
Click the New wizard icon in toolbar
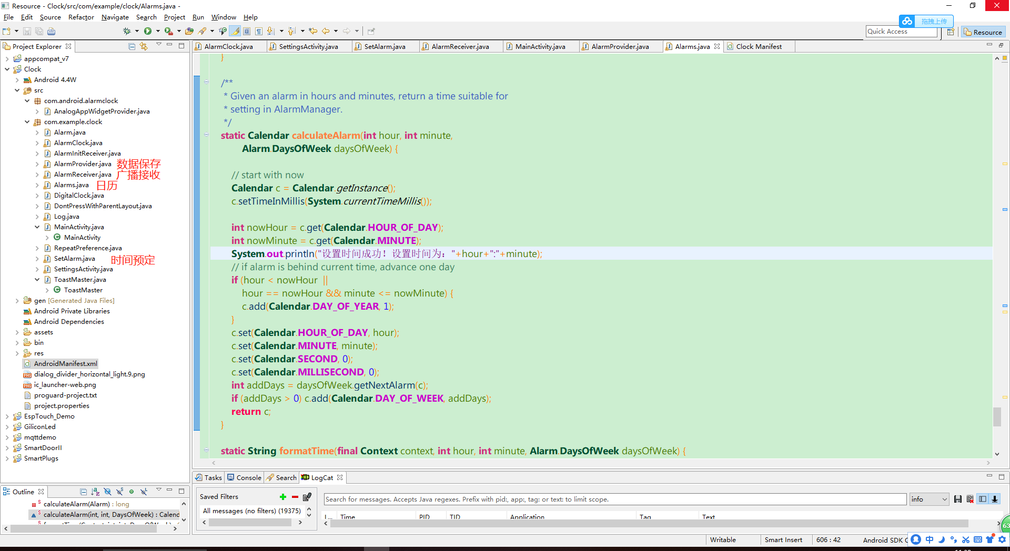coord(7,32)
